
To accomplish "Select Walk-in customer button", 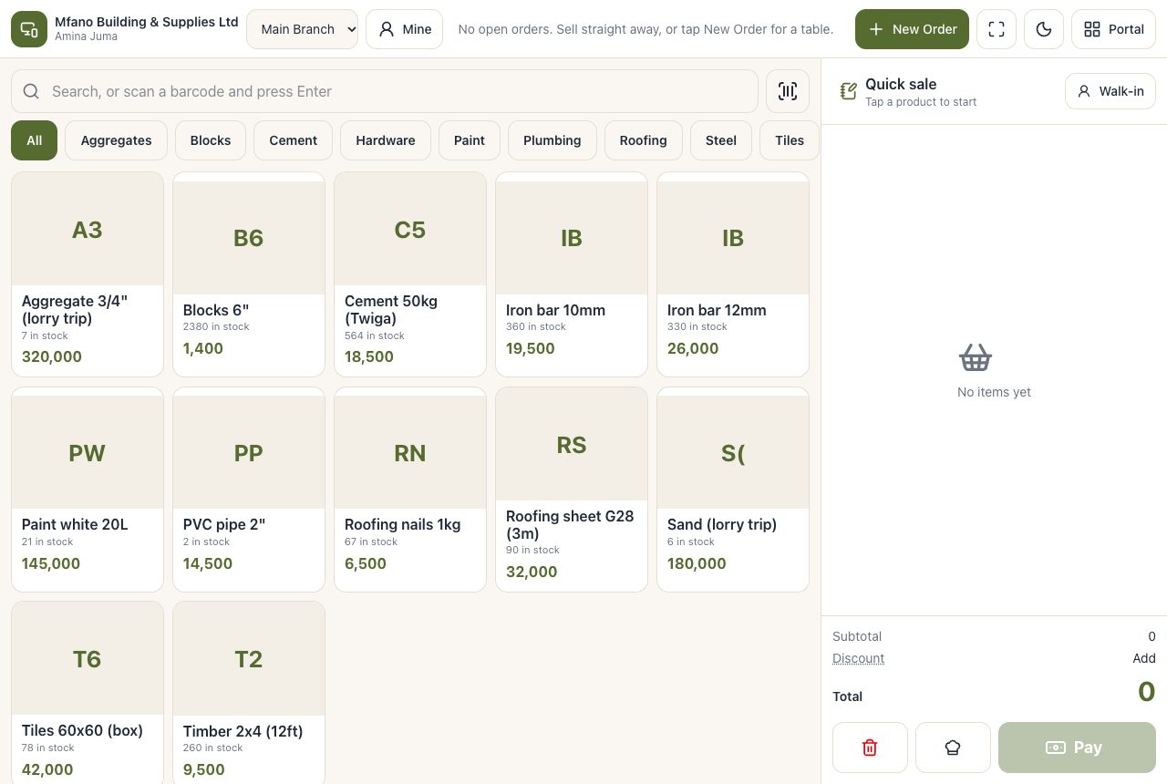I will (x=1110, y=91).
